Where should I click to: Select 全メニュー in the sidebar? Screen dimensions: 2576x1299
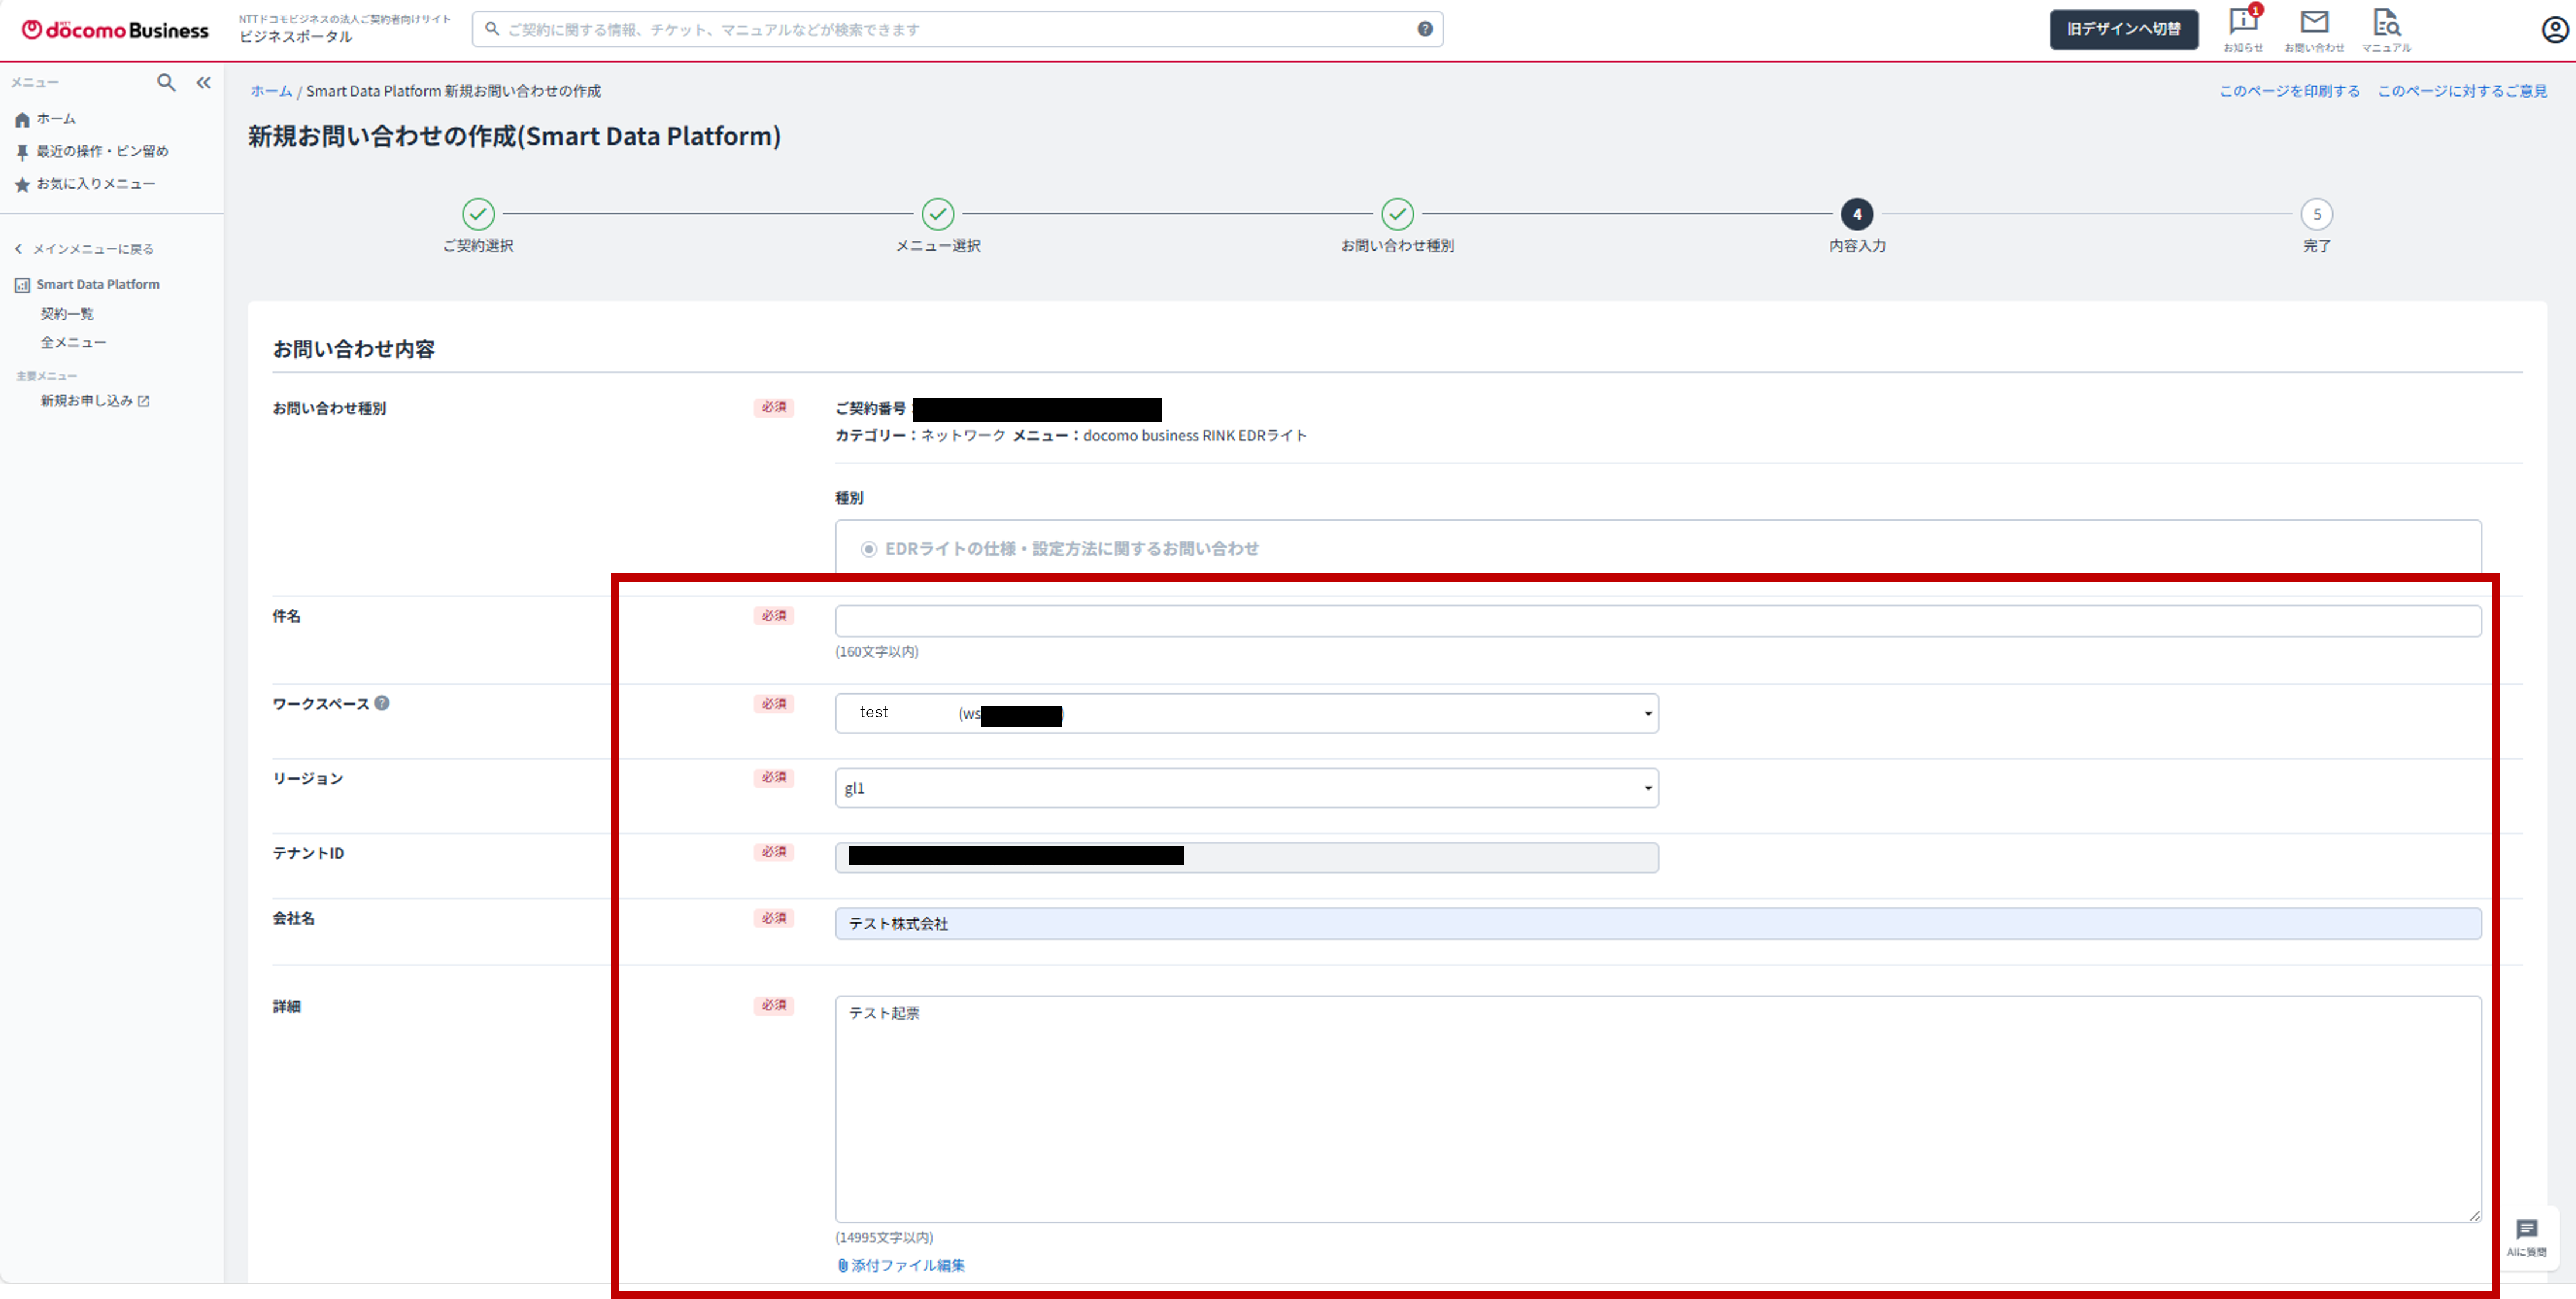pyautogui.click(x=73, y=343)
